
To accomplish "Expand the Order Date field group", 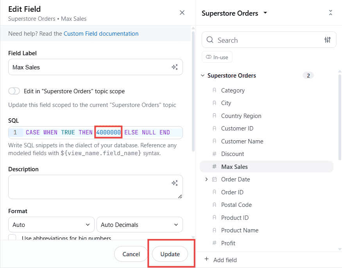I will (x=206, y=179).
